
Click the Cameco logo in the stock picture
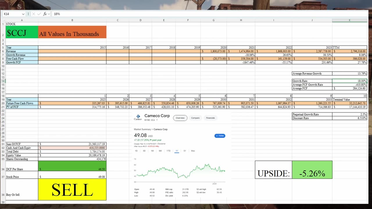[138, 118]
